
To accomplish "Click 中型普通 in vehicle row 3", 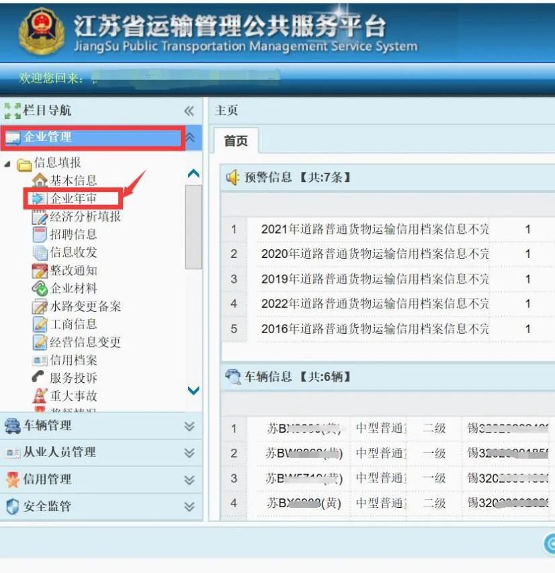I will click(380, 478).
